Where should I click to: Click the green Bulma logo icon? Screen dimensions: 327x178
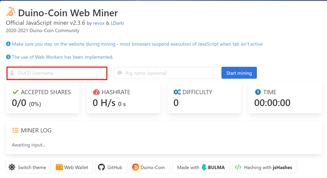tap(204, 167)
